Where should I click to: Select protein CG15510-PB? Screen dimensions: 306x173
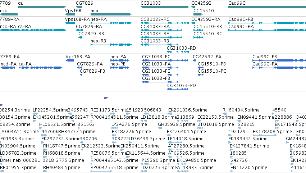coord(201,68)
